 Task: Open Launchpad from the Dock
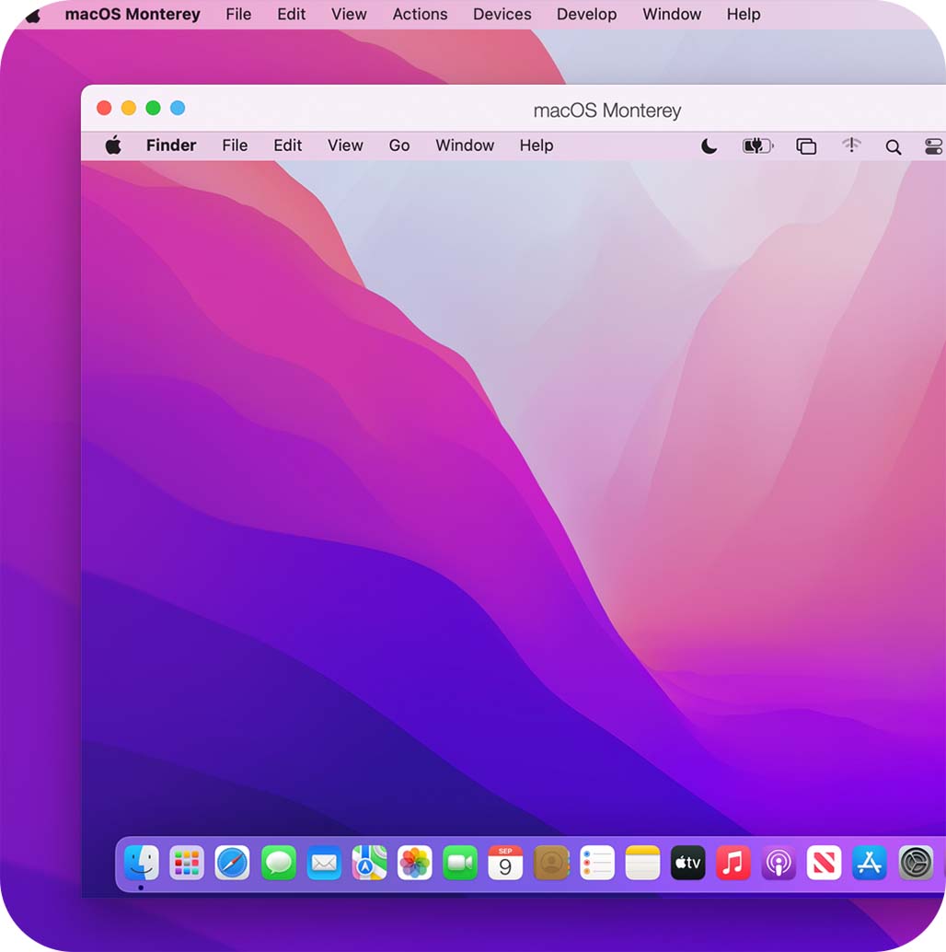pos(188,863)
